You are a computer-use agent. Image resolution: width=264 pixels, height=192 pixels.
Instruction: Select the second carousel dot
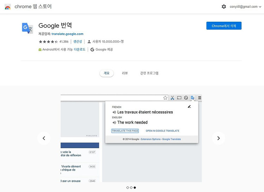[131, 188]
